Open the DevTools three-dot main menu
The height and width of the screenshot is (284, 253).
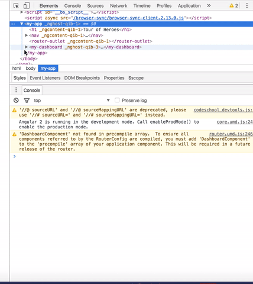[x=246, y=5]
